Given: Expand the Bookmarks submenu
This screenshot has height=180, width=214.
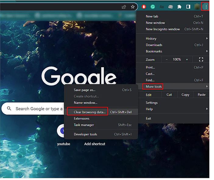Looking at the screenshot, I should point(172,51).
